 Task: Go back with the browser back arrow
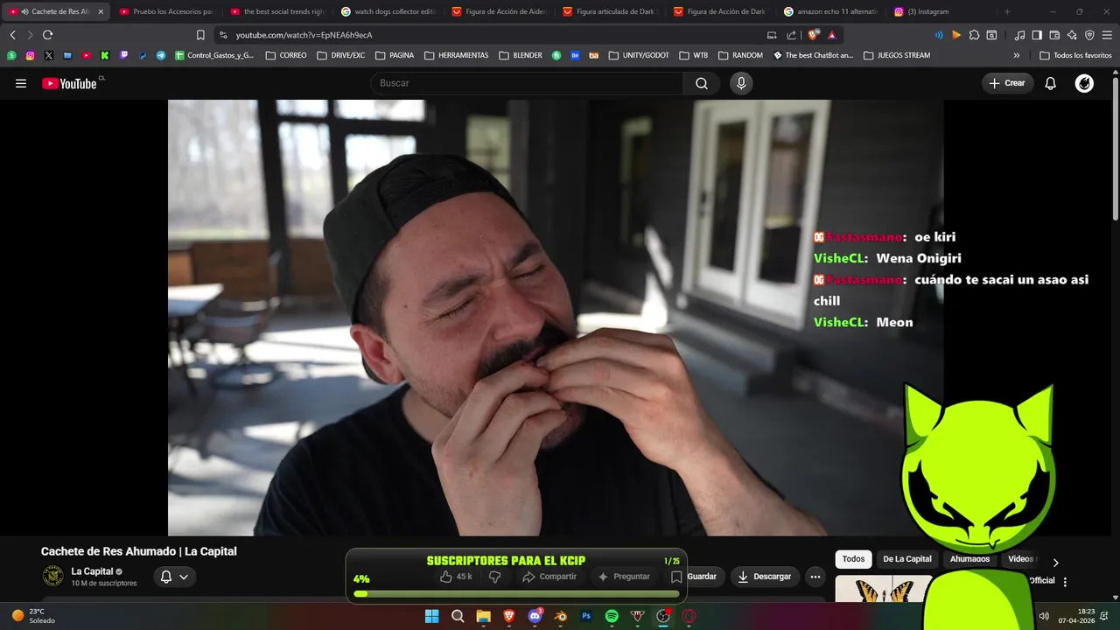click(x=12, y=35)
